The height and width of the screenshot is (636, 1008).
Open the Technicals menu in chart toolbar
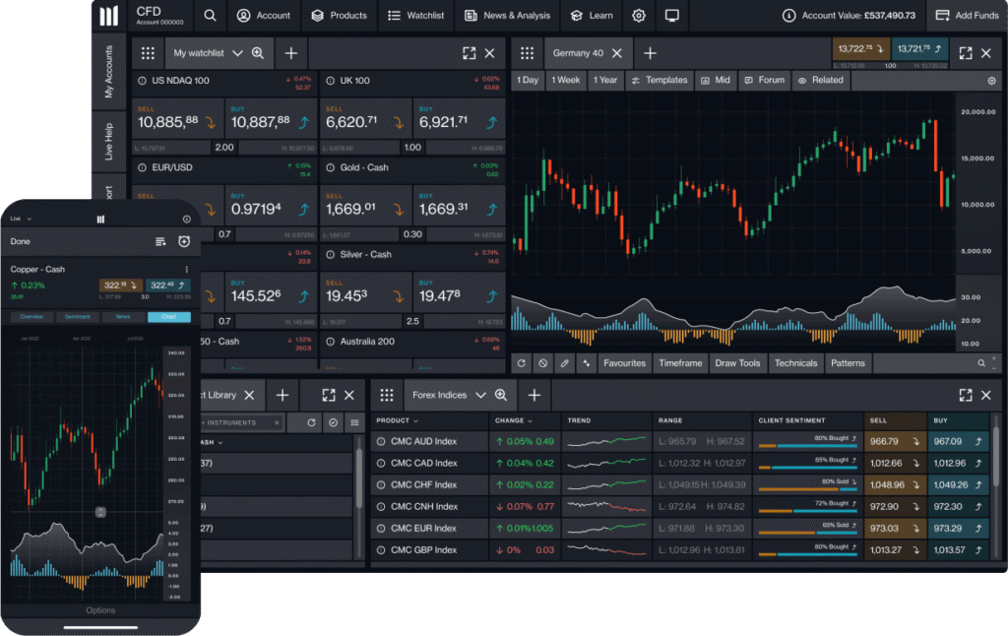coord(795,363)
